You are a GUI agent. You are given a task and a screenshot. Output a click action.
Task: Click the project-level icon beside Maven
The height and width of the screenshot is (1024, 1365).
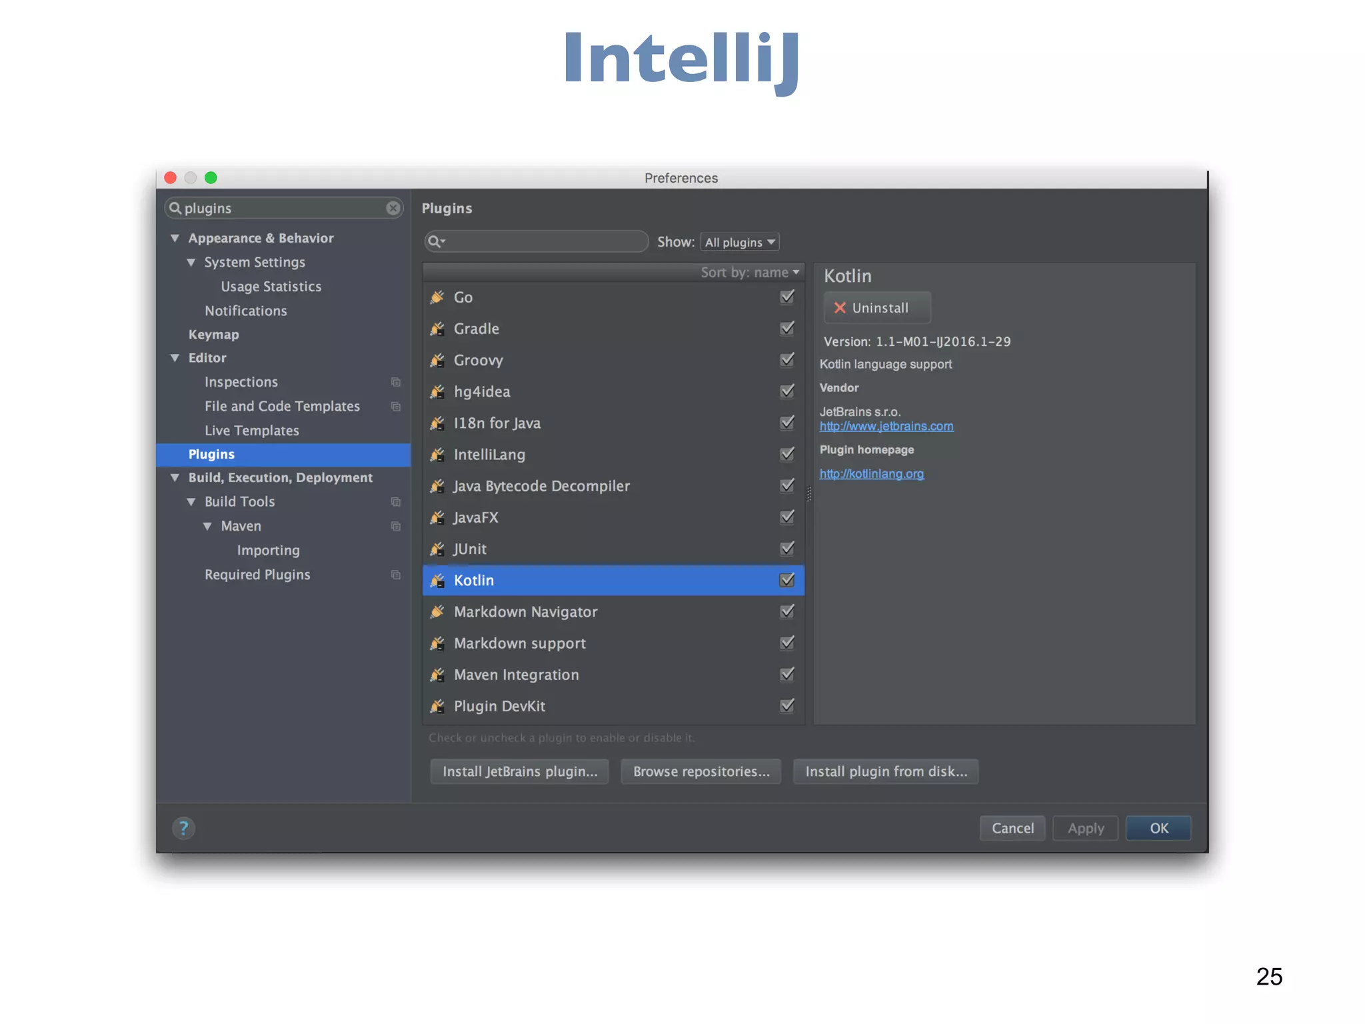coord(396,526)
